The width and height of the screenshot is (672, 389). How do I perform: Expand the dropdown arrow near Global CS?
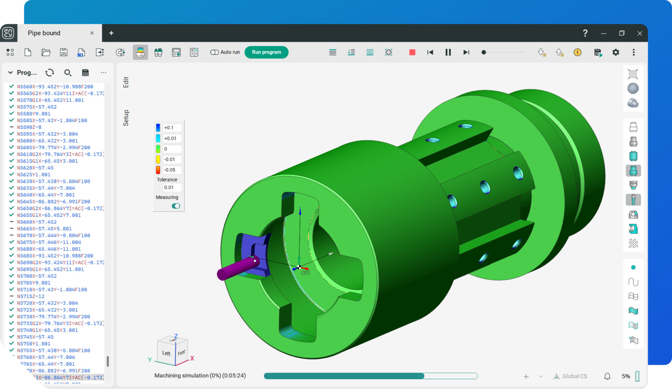click(541, 376)
